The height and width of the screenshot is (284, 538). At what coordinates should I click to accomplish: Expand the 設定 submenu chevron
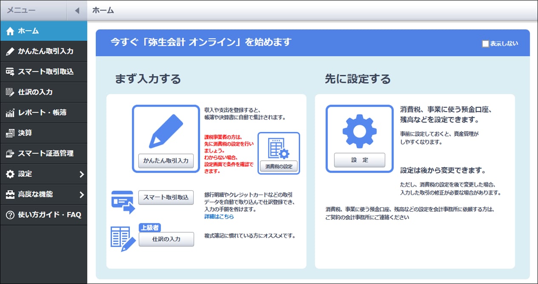(x=81, y=174)
